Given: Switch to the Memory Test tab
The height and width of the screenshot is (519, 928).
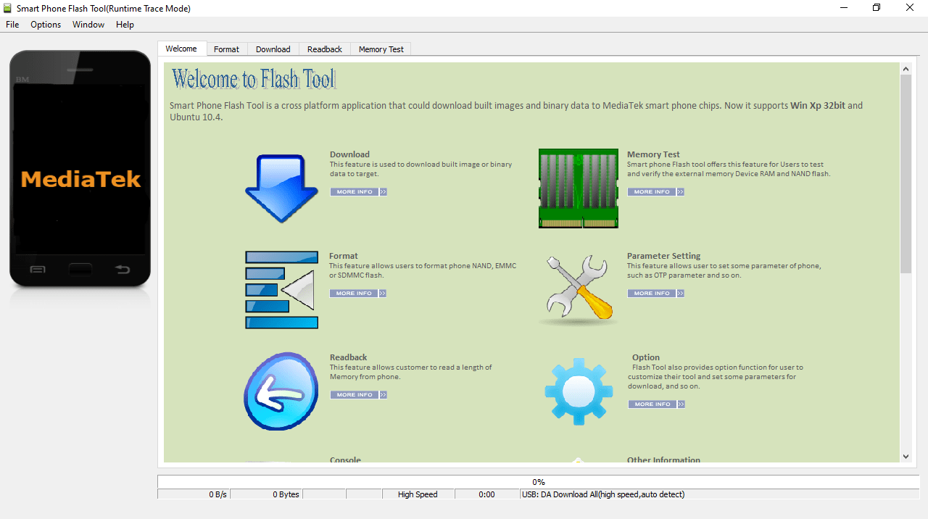Looking at the screenshot, I should coord(381,49).
